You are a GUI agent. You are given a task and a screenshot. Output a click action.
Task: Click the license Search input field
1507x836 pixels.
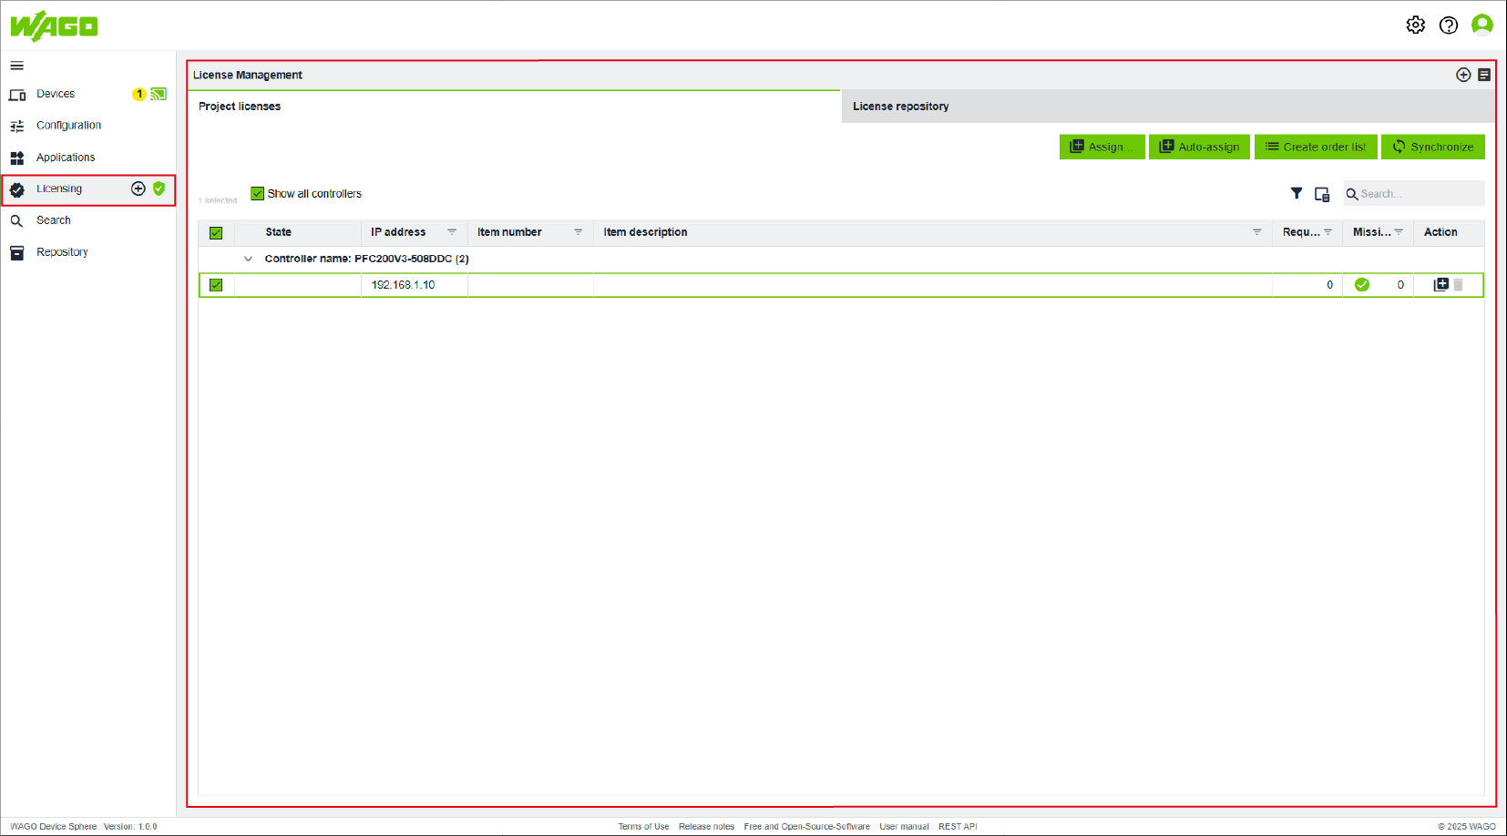tap(1418, 194)
